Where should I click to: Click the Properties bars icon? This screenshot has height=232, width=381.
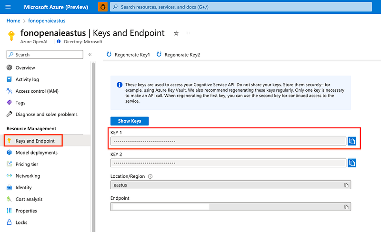[9, 211]
